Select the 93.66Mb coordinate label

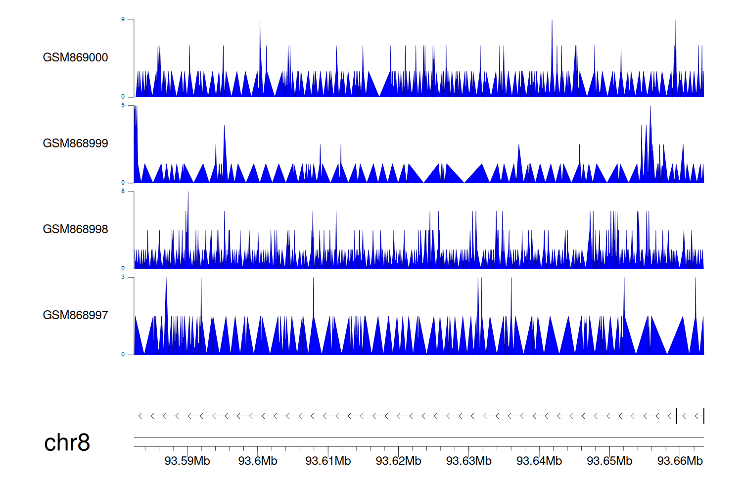coord(680,461)
